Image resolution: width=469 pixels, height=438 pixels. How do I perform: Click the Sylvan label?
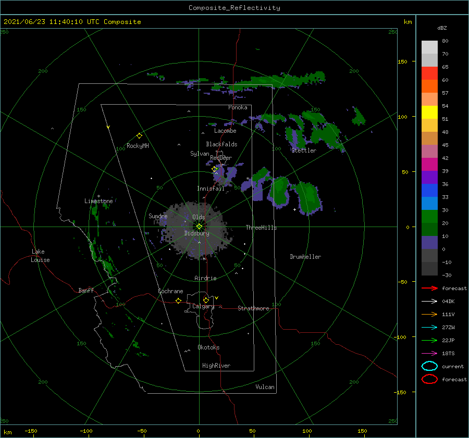(x=200, y=154)
